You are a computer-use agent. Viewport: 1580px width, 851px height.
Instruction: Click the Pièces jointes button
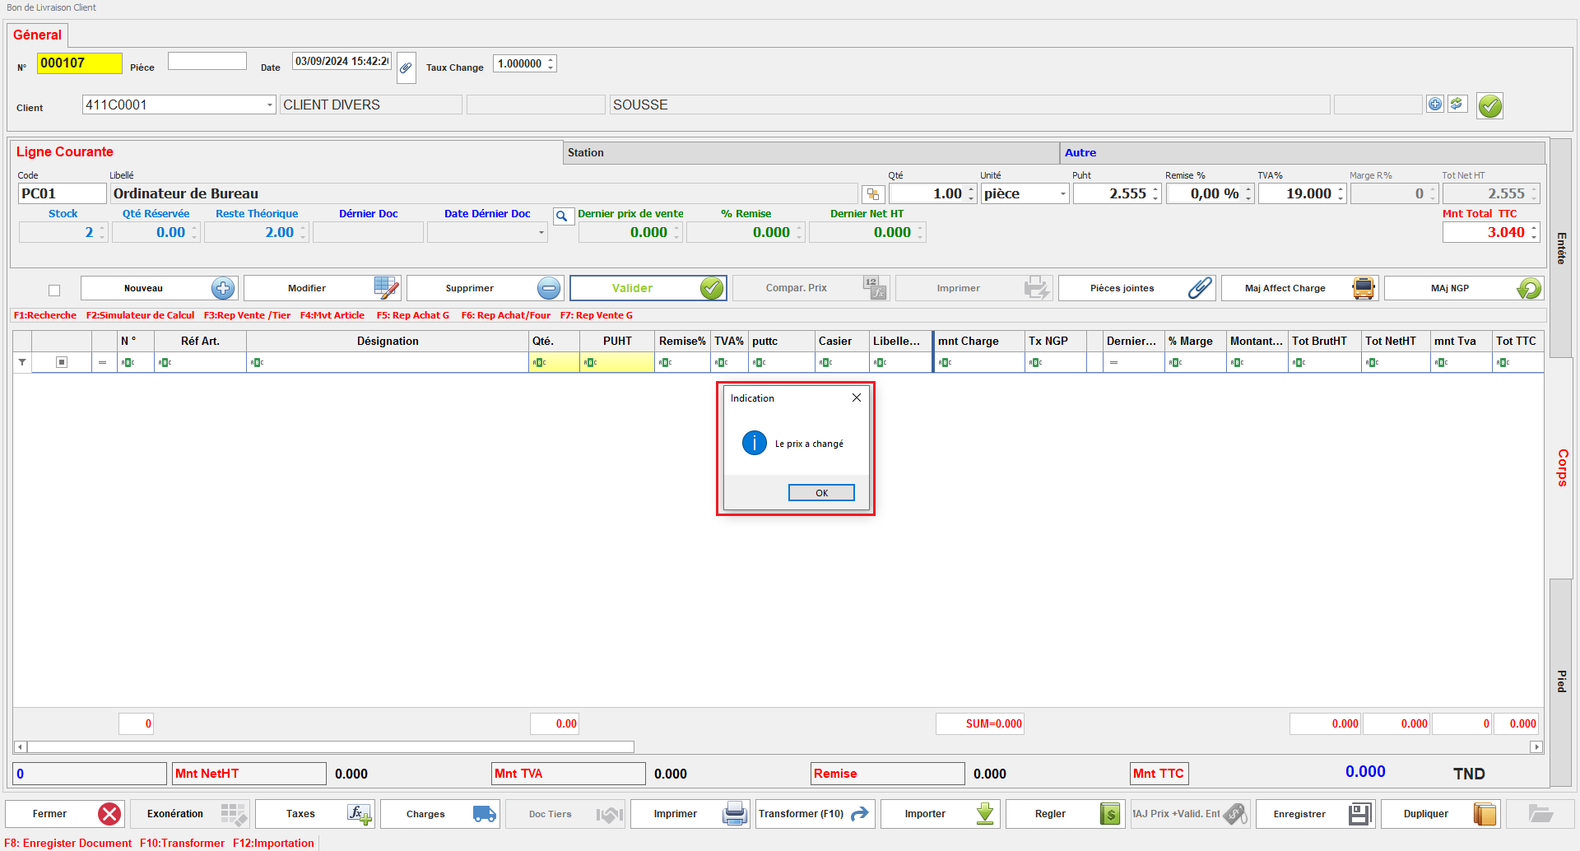point(1136,288)
